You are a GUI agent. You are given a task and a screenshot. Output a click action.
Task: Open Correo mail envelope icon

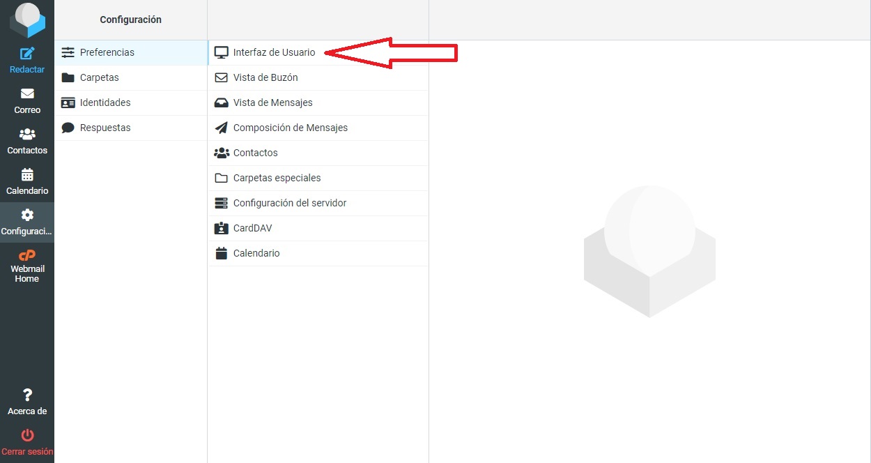[27, 94]
